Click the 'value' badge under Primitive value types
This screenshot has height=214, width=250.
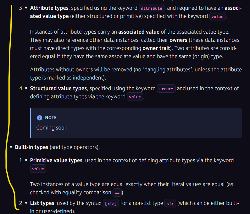(38, 169)
